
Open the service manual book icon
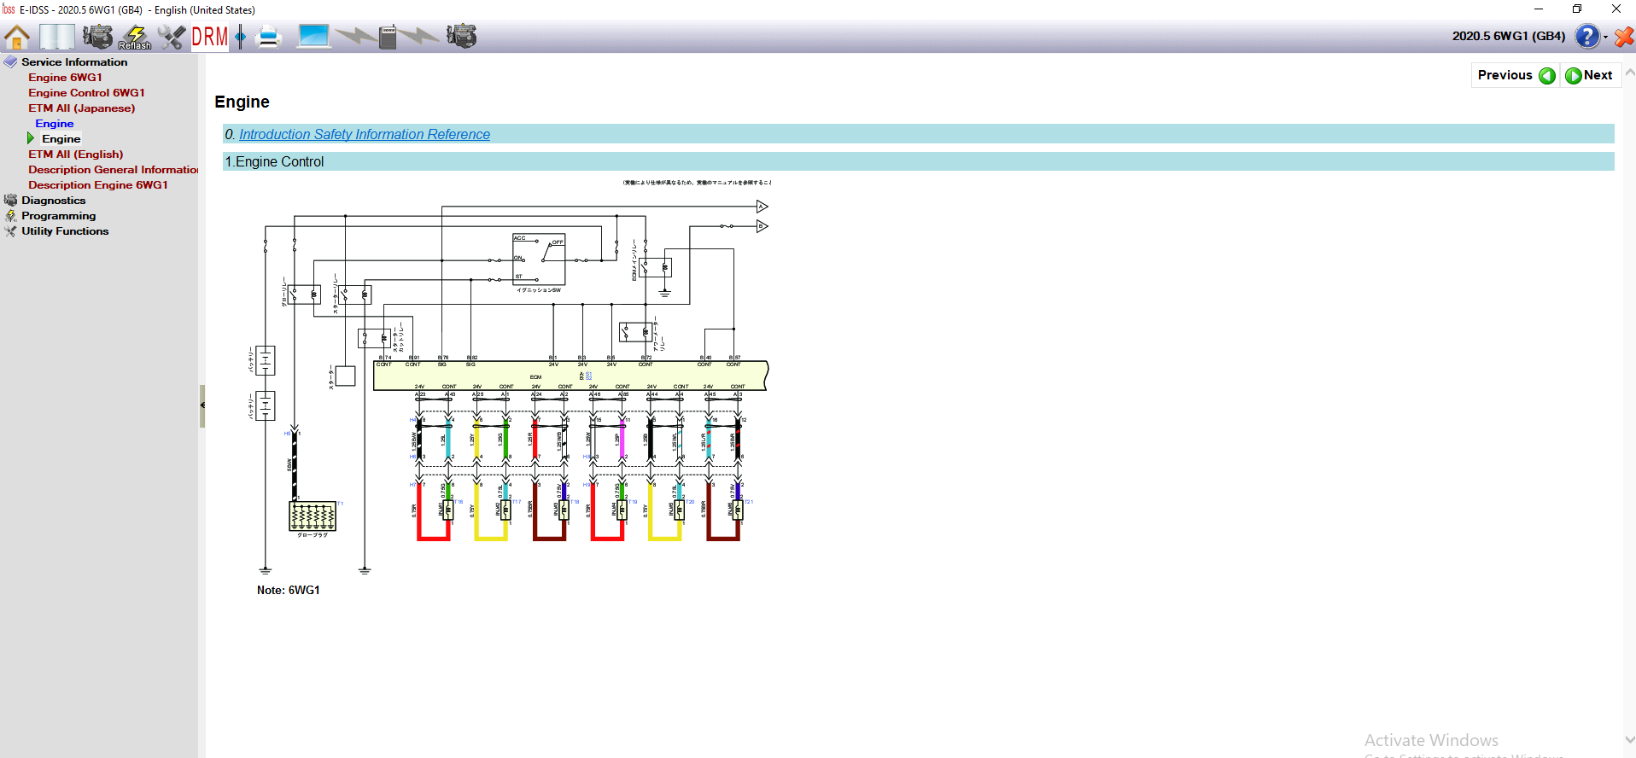pos(56,37)
